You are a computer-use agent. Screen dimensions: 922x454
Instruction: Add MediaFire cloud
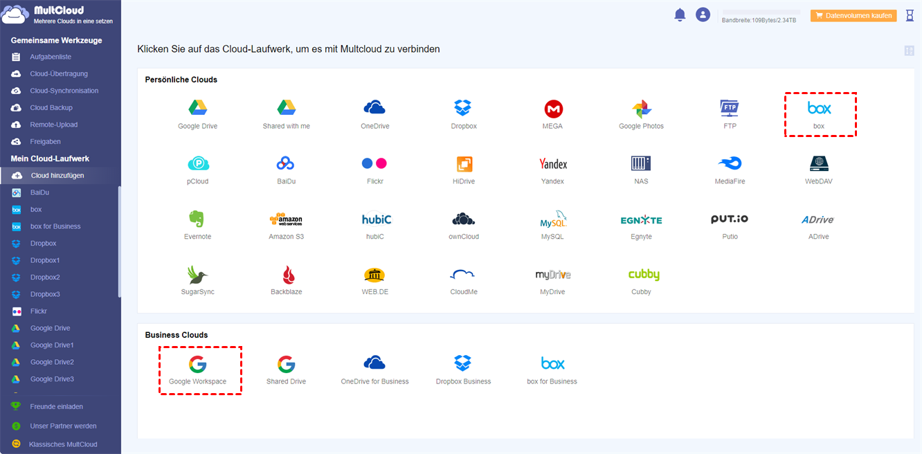[x=730, y=170]
